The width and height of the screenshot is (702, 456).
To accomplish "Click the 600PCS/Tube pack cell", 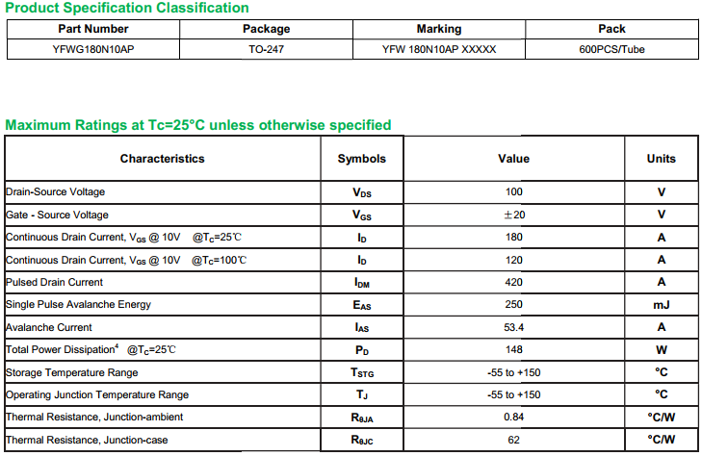I will coord(611,49).
